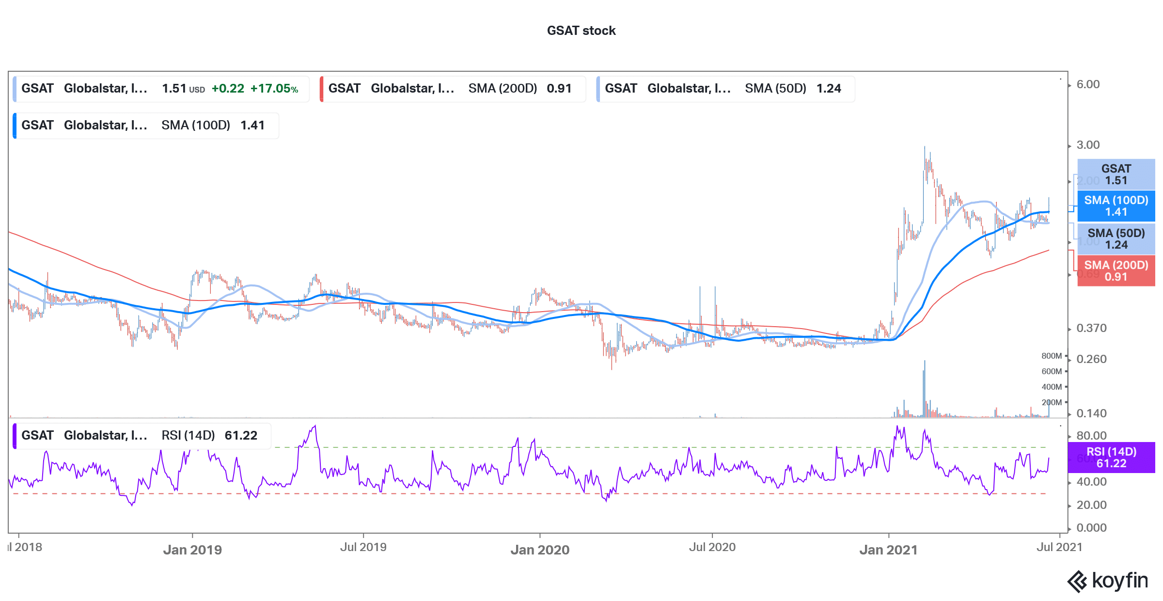Click the SMA (100D) 1.41 axis tag
The width and height of the screenshot is (1163, 601).
(1116, 206)
